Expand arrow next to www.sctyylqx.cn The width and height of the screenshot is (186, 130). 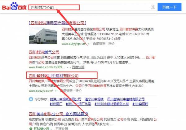pyautogui.click(x=88, y=44)
